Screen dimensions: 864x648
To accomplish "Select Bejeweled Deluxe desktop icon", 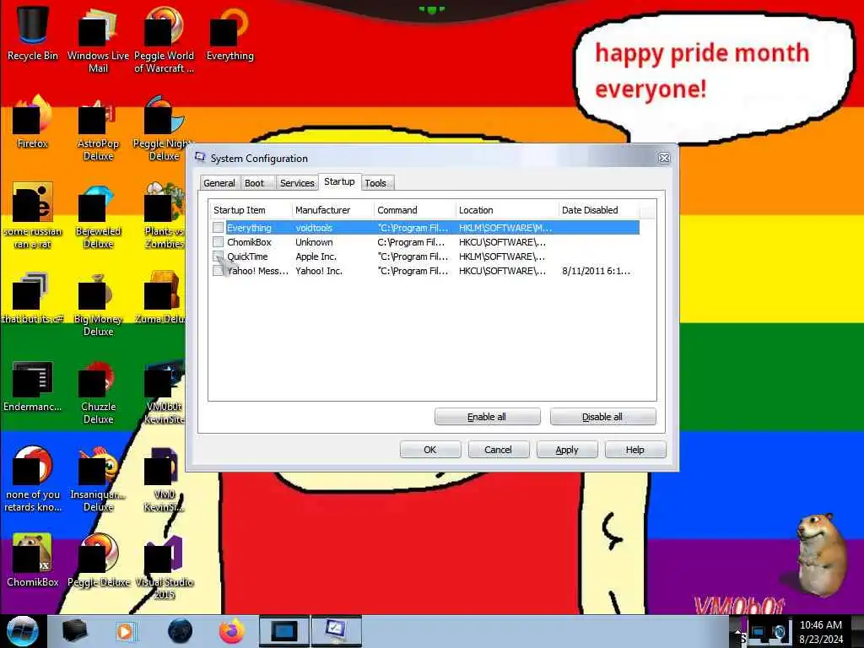I will (x=98, y=216).
